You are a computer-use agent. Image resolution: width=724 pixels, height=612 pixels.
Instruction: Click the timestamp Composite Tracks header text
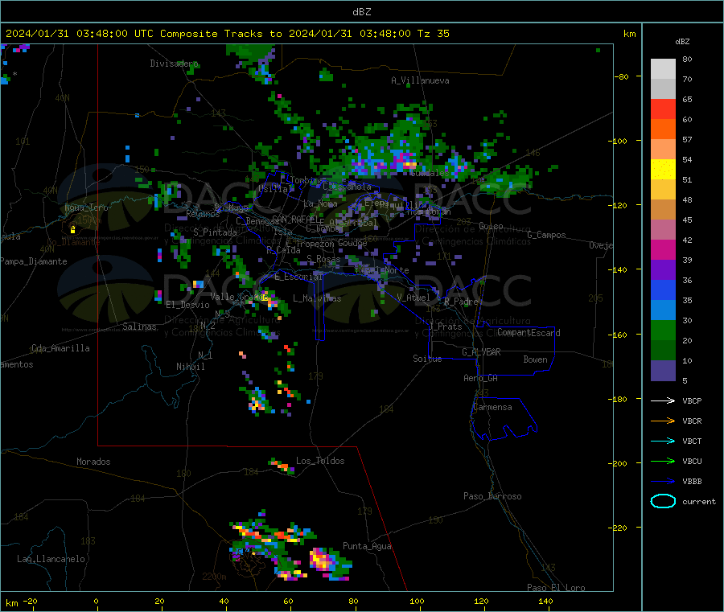point(227,34)
